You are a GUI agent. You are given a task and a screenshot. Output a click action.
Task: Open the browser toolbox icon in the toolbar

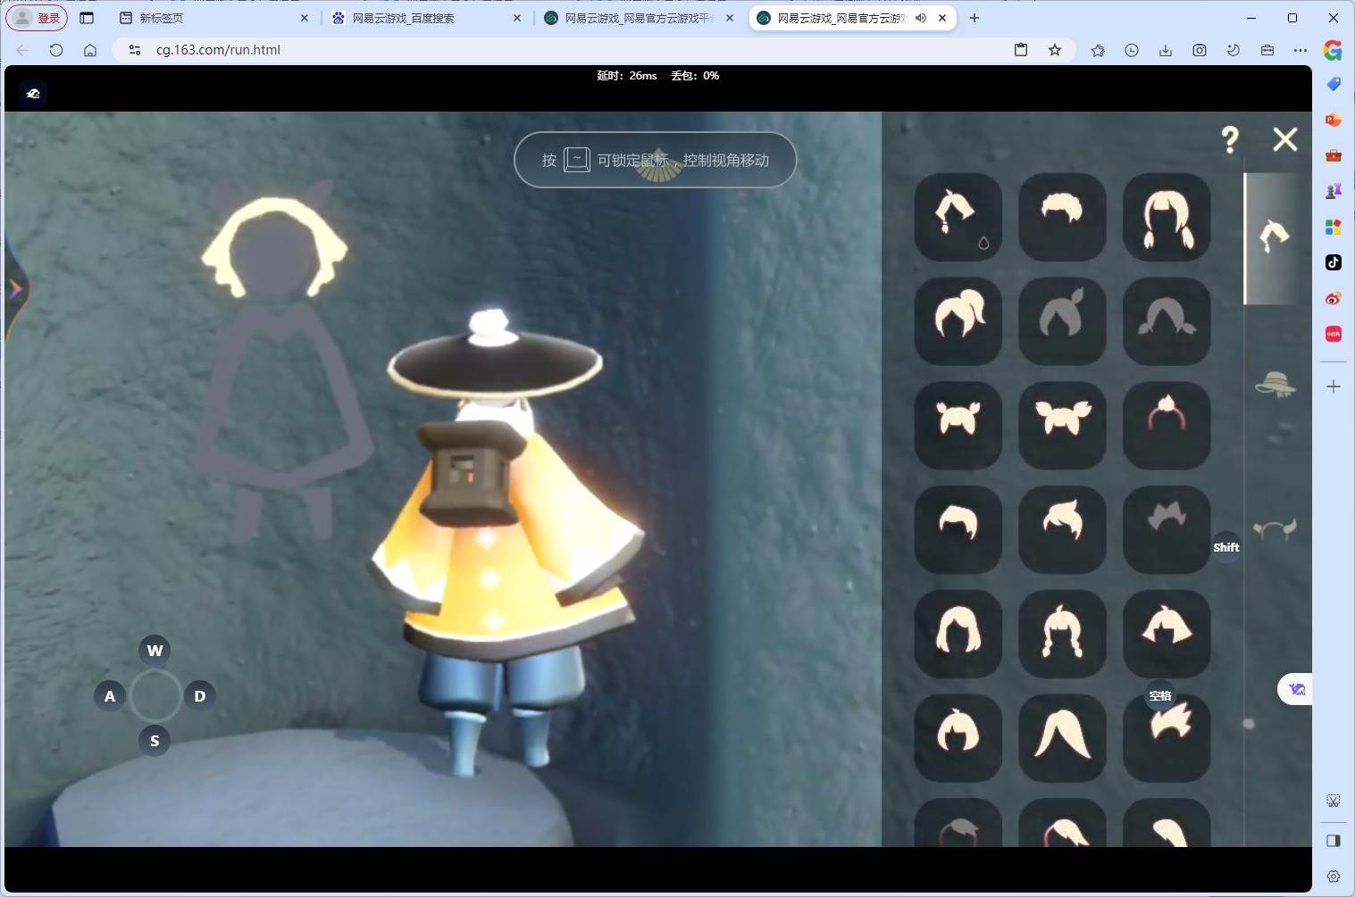coord(1267,50)
